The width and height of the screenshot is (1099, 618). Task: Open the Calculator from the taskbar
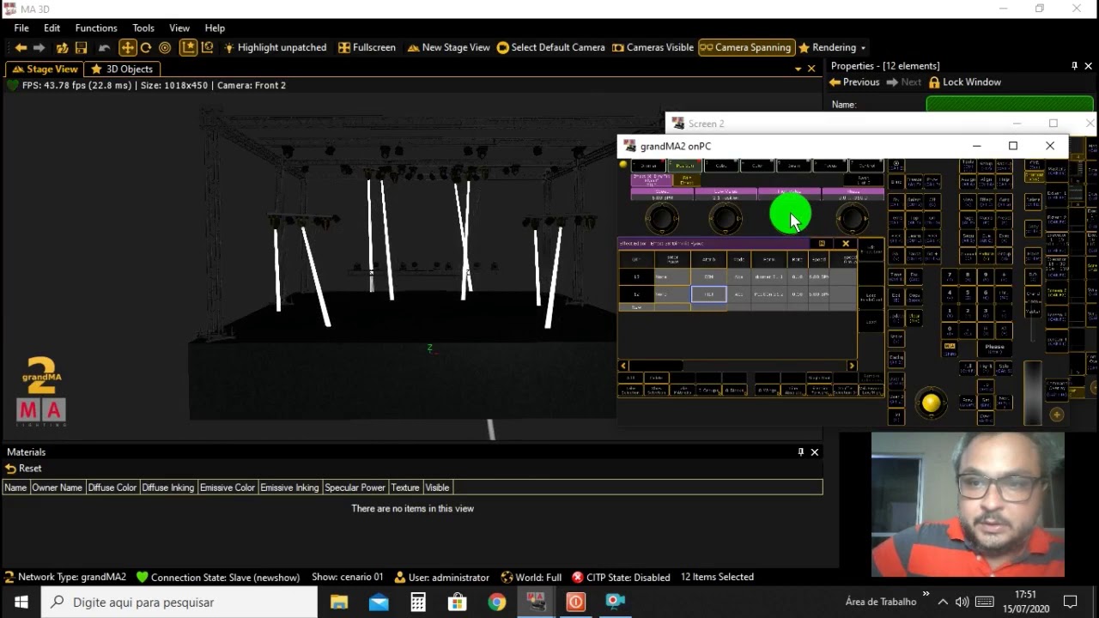click(418, 602)
